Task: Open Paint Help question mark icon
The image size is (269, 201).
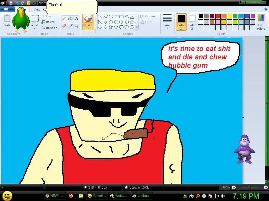Action: (266, 9)
